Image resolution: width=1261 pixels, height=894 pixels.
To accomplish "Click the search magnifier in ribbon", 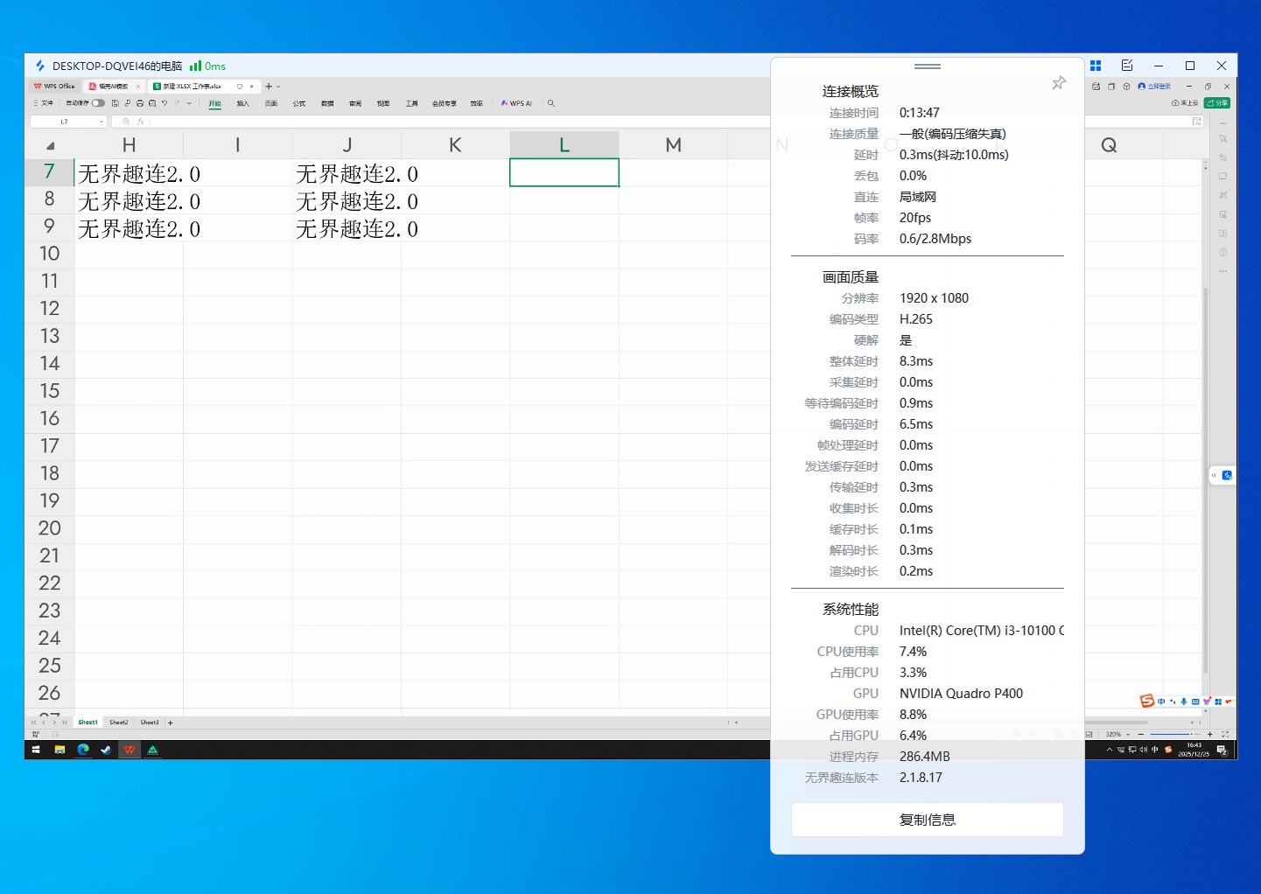I will coord(551,103).
